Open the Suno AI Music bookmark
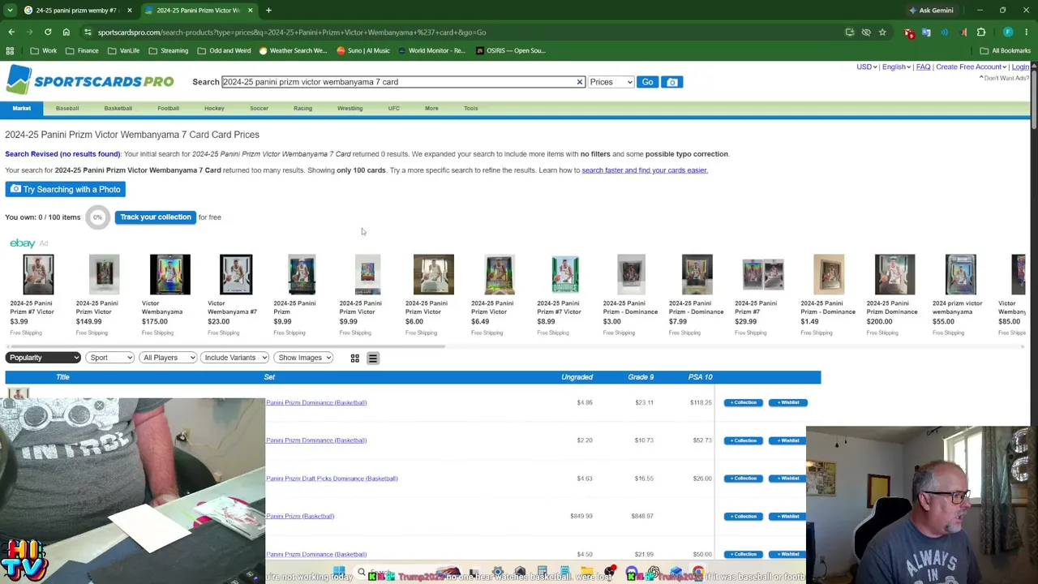 tap(362, 50)
